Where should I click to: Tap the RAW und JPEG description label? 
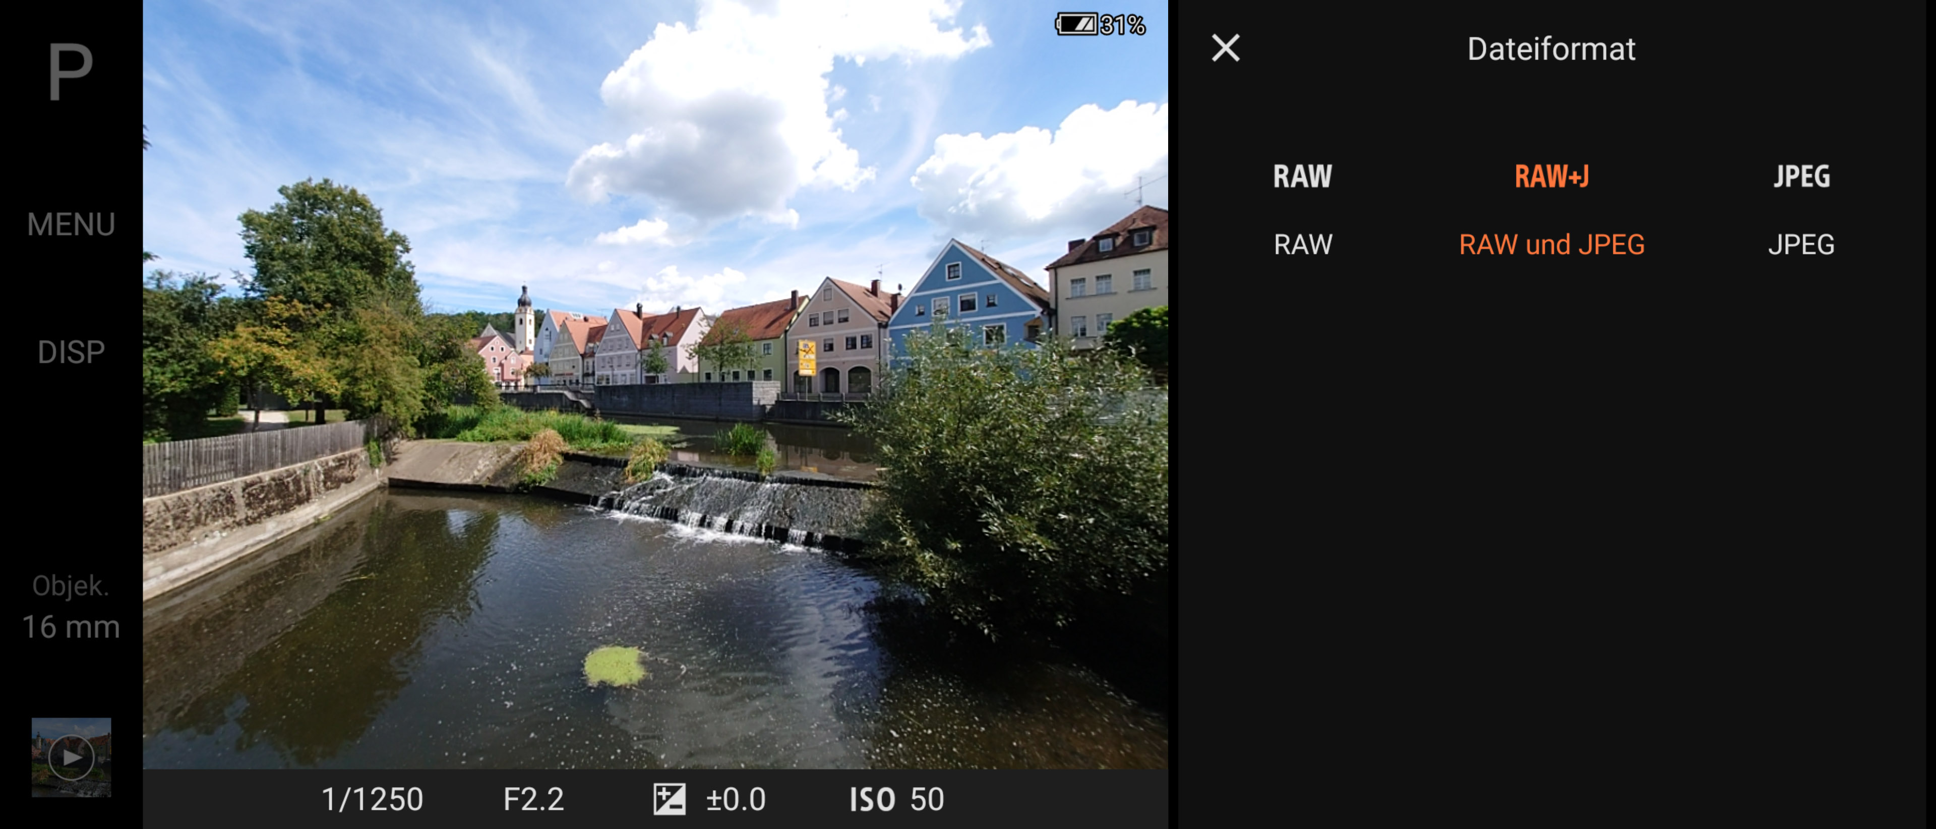[x=1551, y=244]
